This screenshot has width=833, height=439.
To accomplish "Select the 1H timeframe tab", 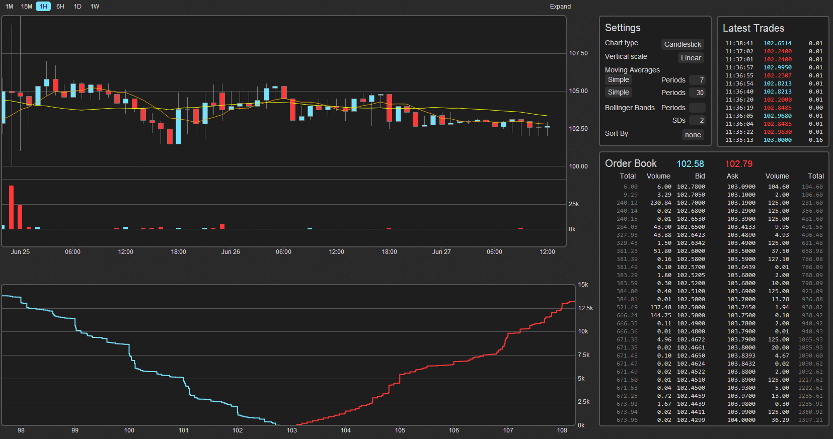I will 43,7.
